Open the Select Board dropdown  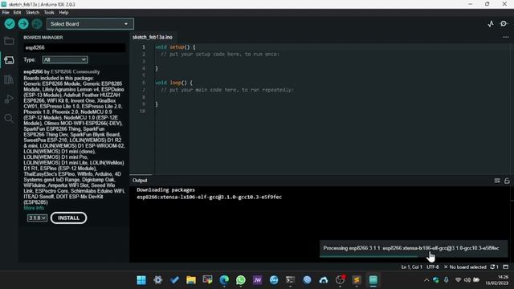(90, 24)
